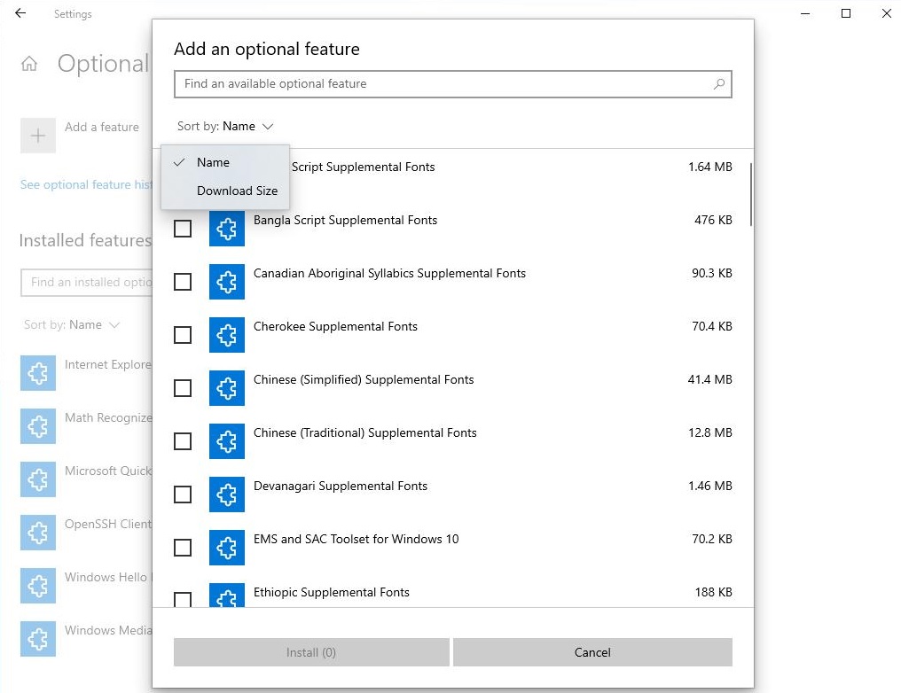Screen dimensions: 901x693
Task: Click the Devanagari Supplemental Fonts icon
Action: point(227,494)
